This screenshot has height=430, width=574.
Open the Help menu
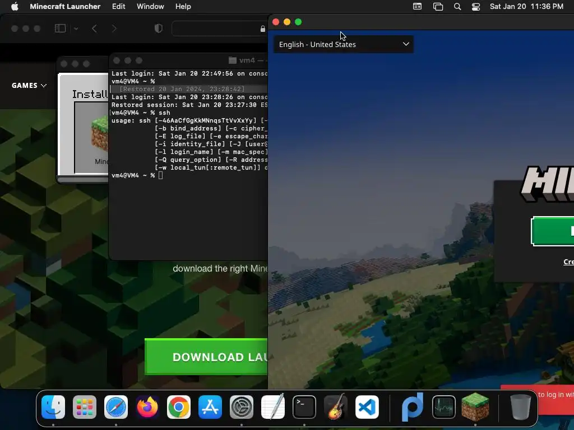pos(183,7)
